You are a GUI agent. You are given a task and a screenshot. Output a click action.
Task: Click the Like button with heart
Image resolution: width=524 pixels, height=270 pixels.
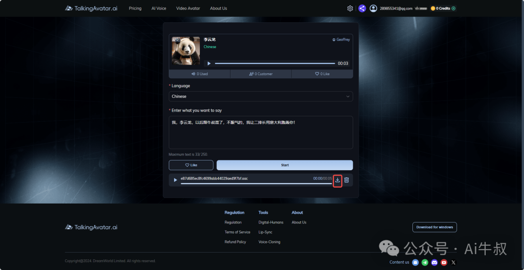[191, 165]
